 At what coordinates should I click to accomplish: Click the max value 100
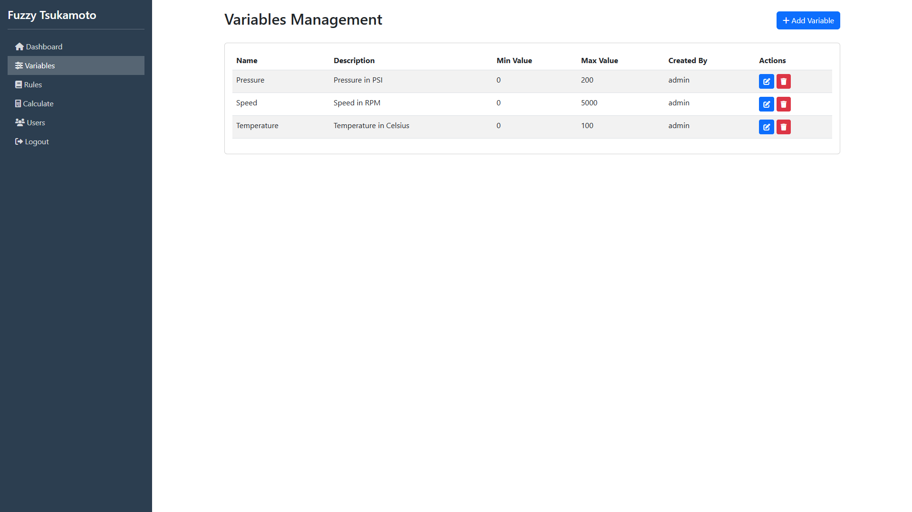pos(587,126)
